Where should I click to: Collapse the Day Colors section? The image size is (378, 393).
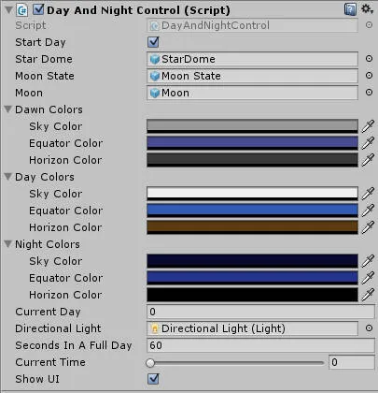click(7, 177)
